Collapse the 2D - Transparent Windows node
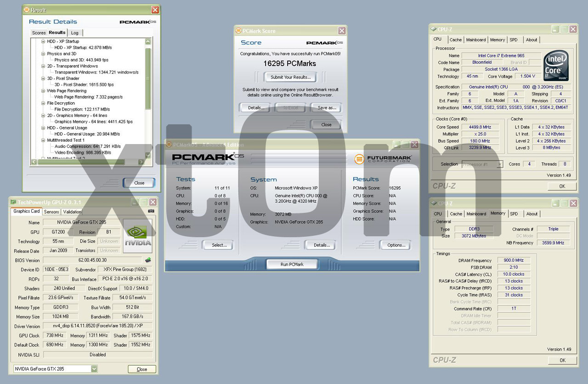Screen dimensions: 588x384 43,66
